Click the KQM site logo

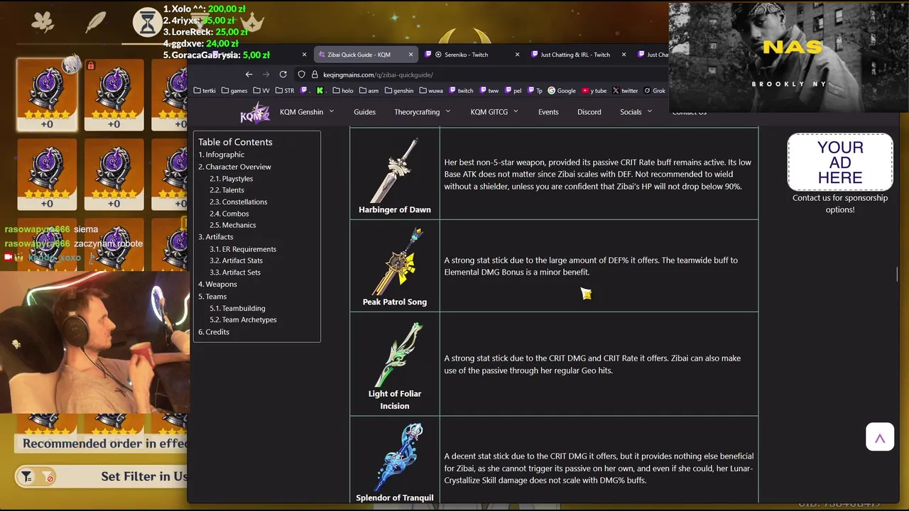254,113
